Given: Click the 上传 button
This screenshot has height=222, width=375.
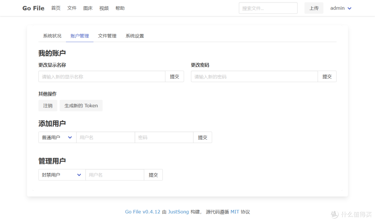Looking at the screenshot, I should [x=314, y=8].
